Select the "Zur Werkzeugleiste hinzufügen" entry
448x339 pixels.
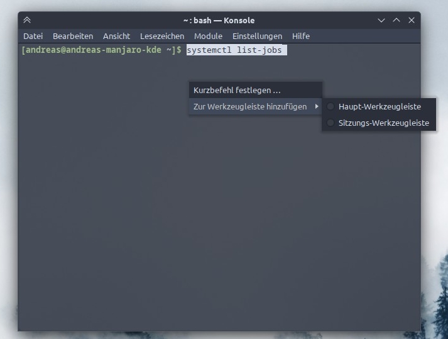pyautogui.click(x=249, y=106)
